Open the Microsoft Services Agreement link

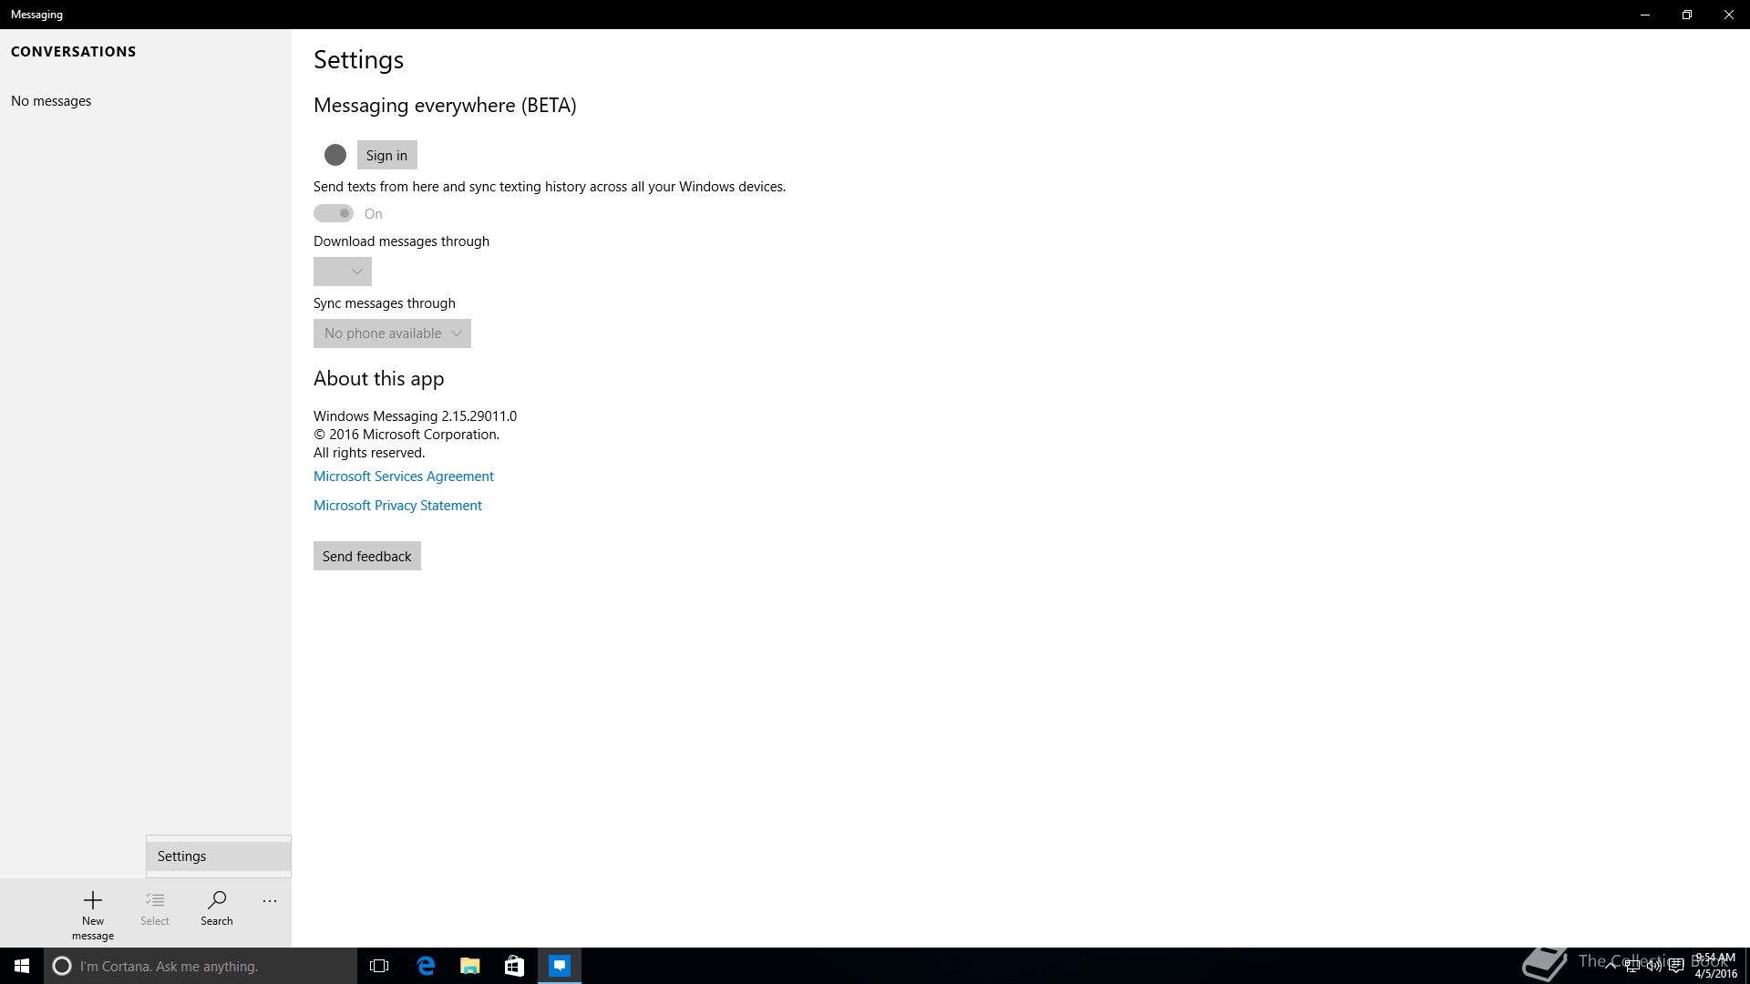pos(404,477)
